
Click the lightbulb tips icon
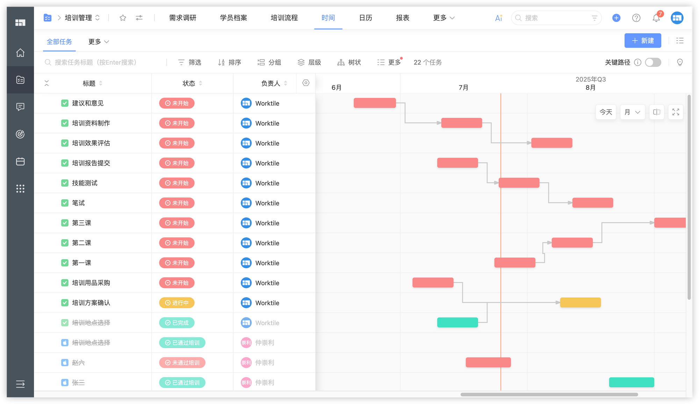click(680, 62)
